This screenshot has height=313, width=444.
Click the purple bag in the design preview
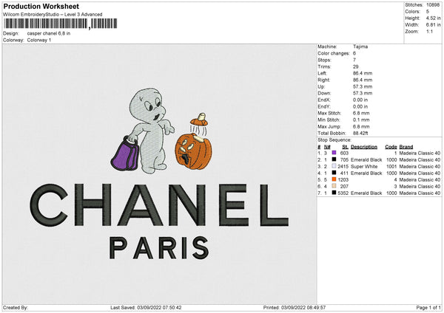(x=125, y=154)
